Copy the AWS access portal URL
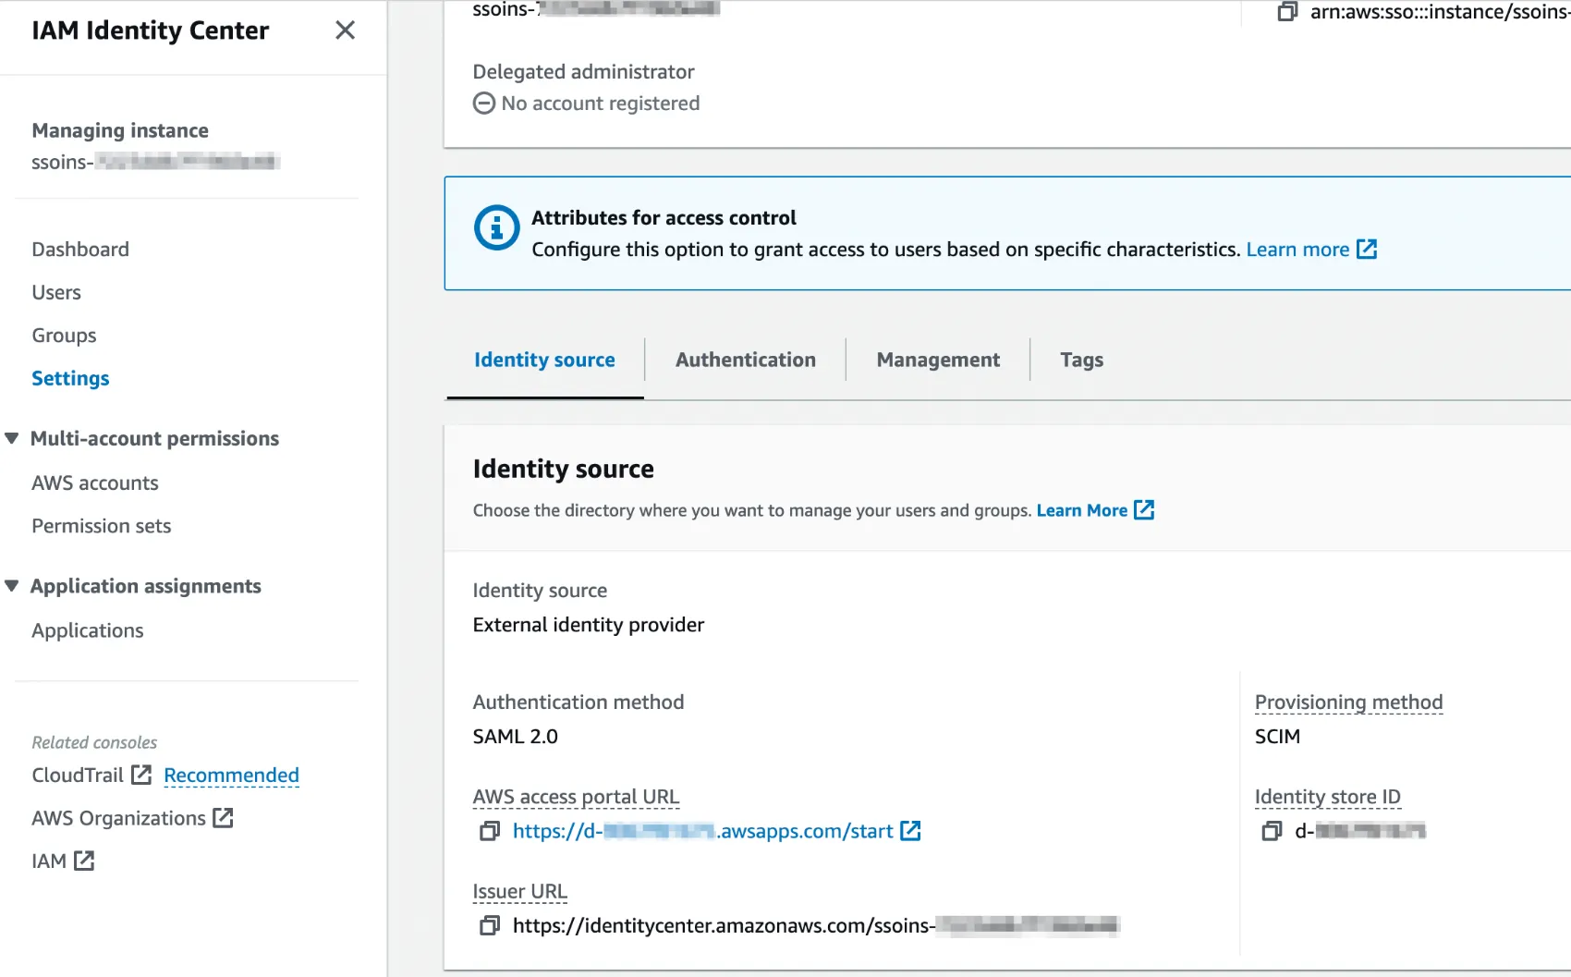 coord(489,831)
